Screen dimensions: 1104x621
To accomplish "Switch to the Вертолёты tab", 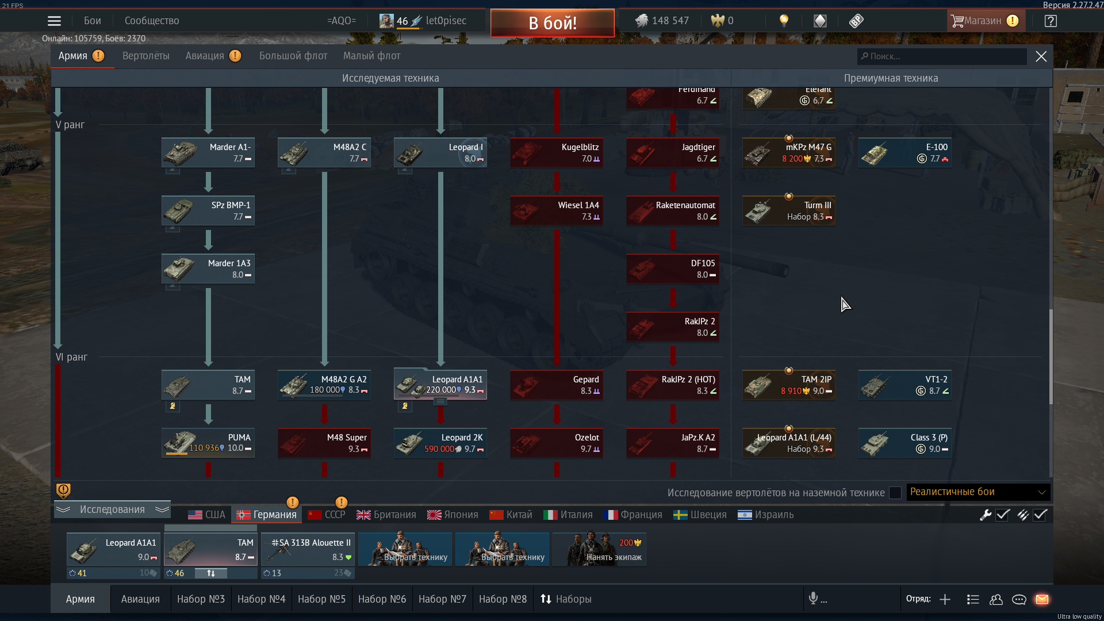I will pyautogui.click(x=146, y=56).
